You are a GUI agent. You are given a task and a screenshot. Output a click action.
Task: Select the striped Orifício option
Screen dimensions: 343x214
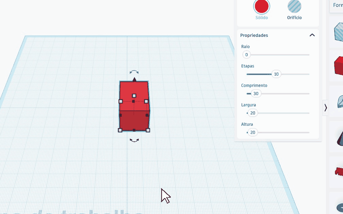[294, 6]
